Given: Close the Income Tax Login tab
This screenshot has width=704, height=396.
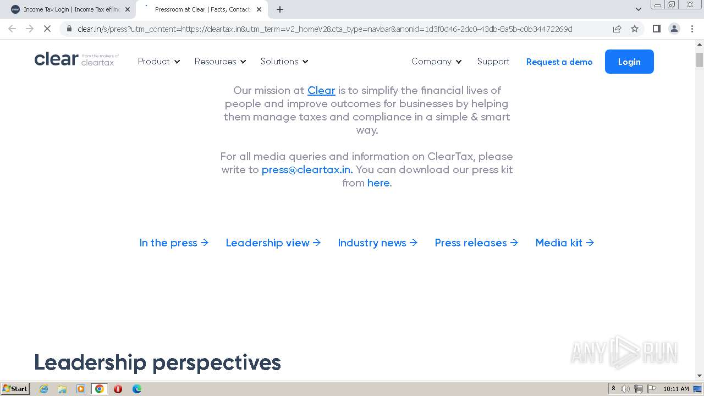Looking at the screenshot, I should [x=128, y=9].
